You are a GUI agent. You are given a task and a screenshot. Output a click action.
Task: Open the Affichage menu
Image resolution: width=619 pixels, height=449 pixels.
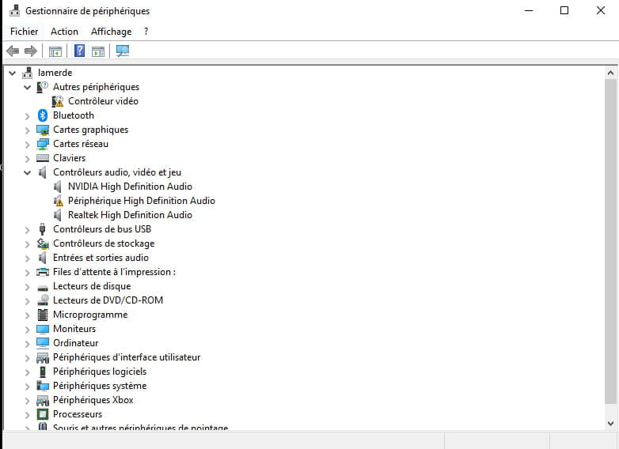pyautogui.click(x=112, y=32)
